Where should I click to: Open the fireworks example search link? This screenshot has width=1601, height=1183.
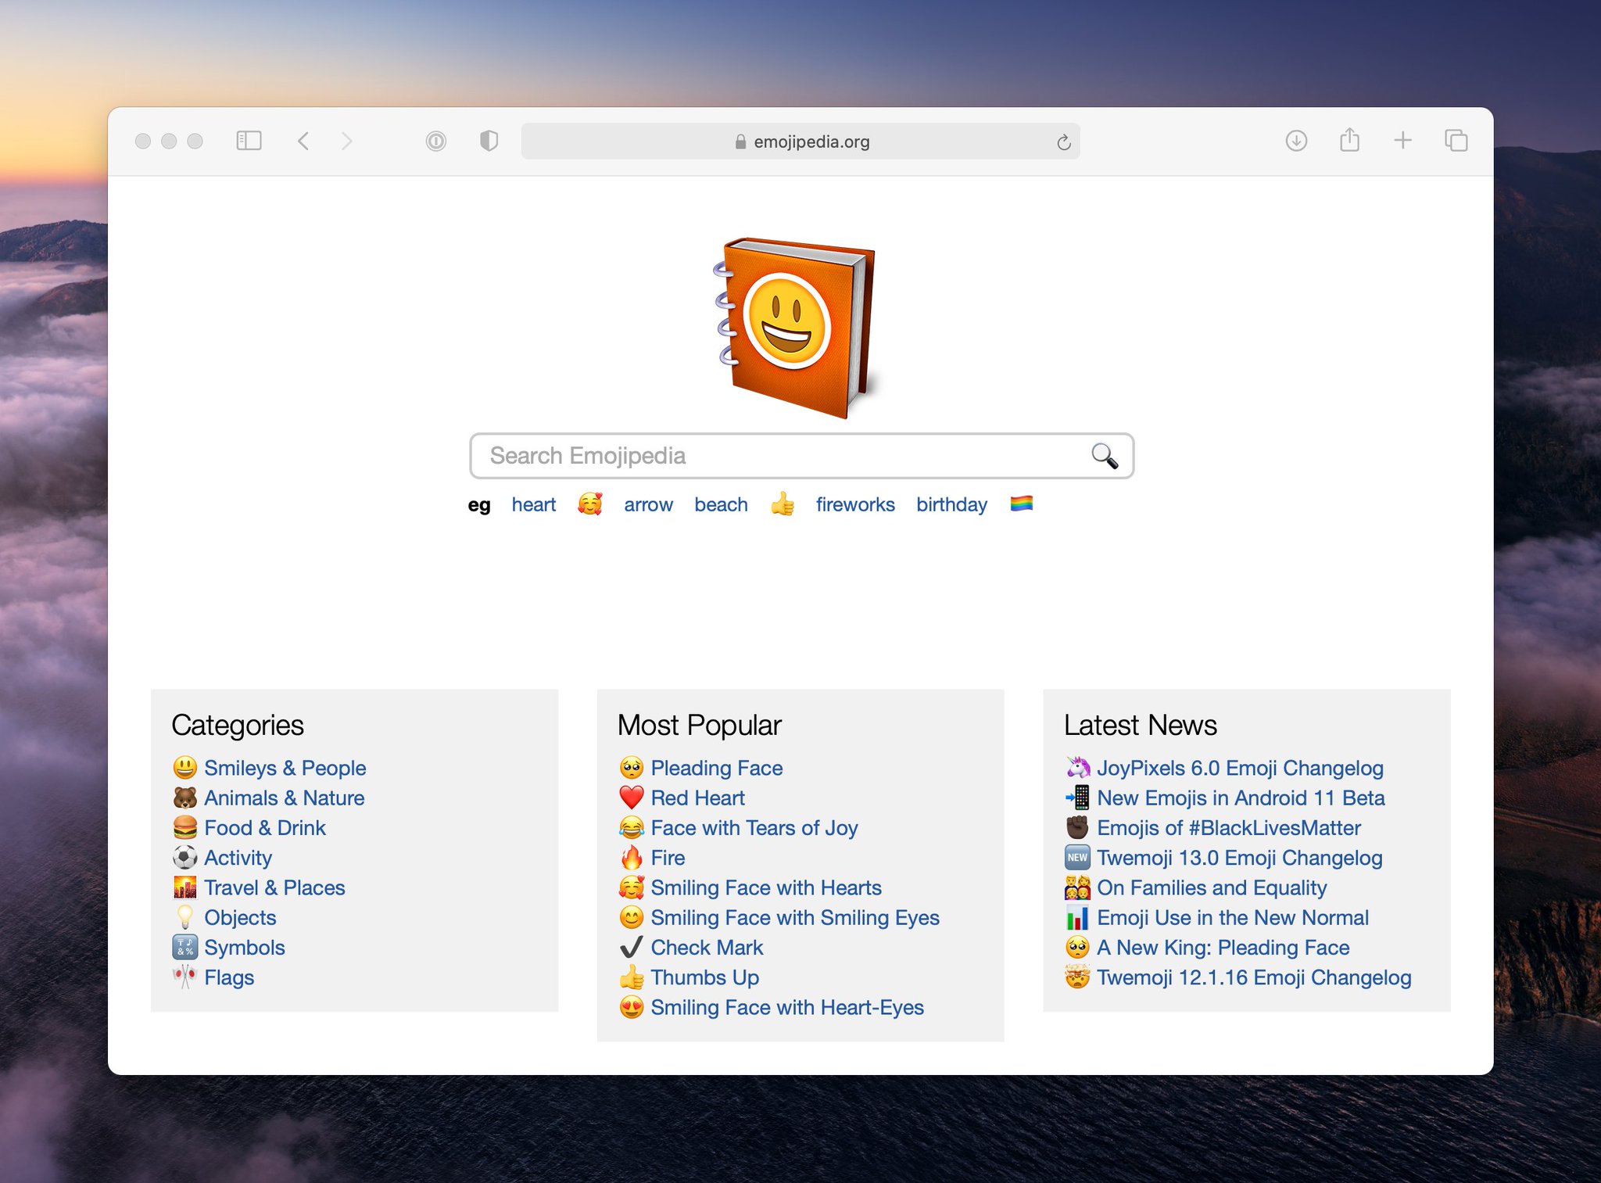click(854, 504)
